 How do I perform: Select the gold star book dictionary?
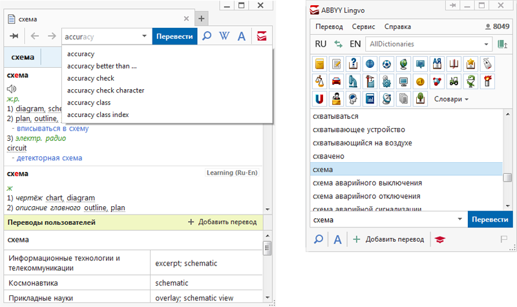pyautogui.click(x=471, y=64)
